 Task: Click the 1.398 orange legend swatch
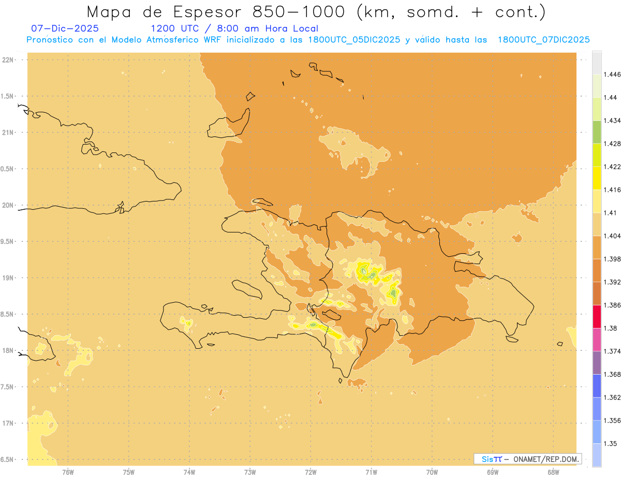click(597, 247)
